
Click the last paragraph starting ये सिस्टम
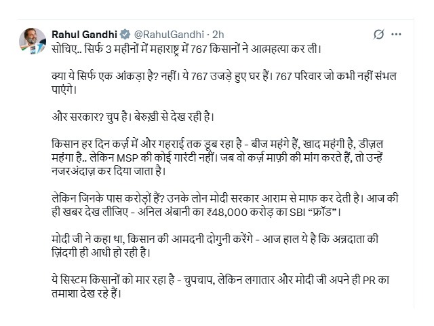tap(220, 287)
